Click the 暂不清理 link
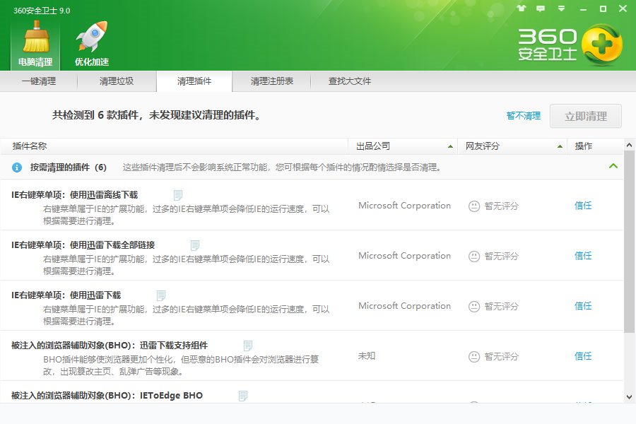 [x=523, y=116]
